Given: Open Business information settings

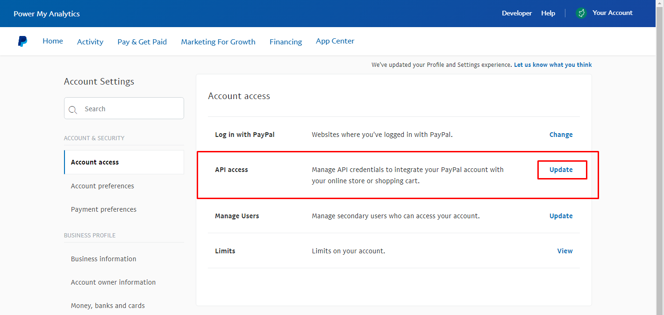Looking at the screenshot, I should (104, 259).
